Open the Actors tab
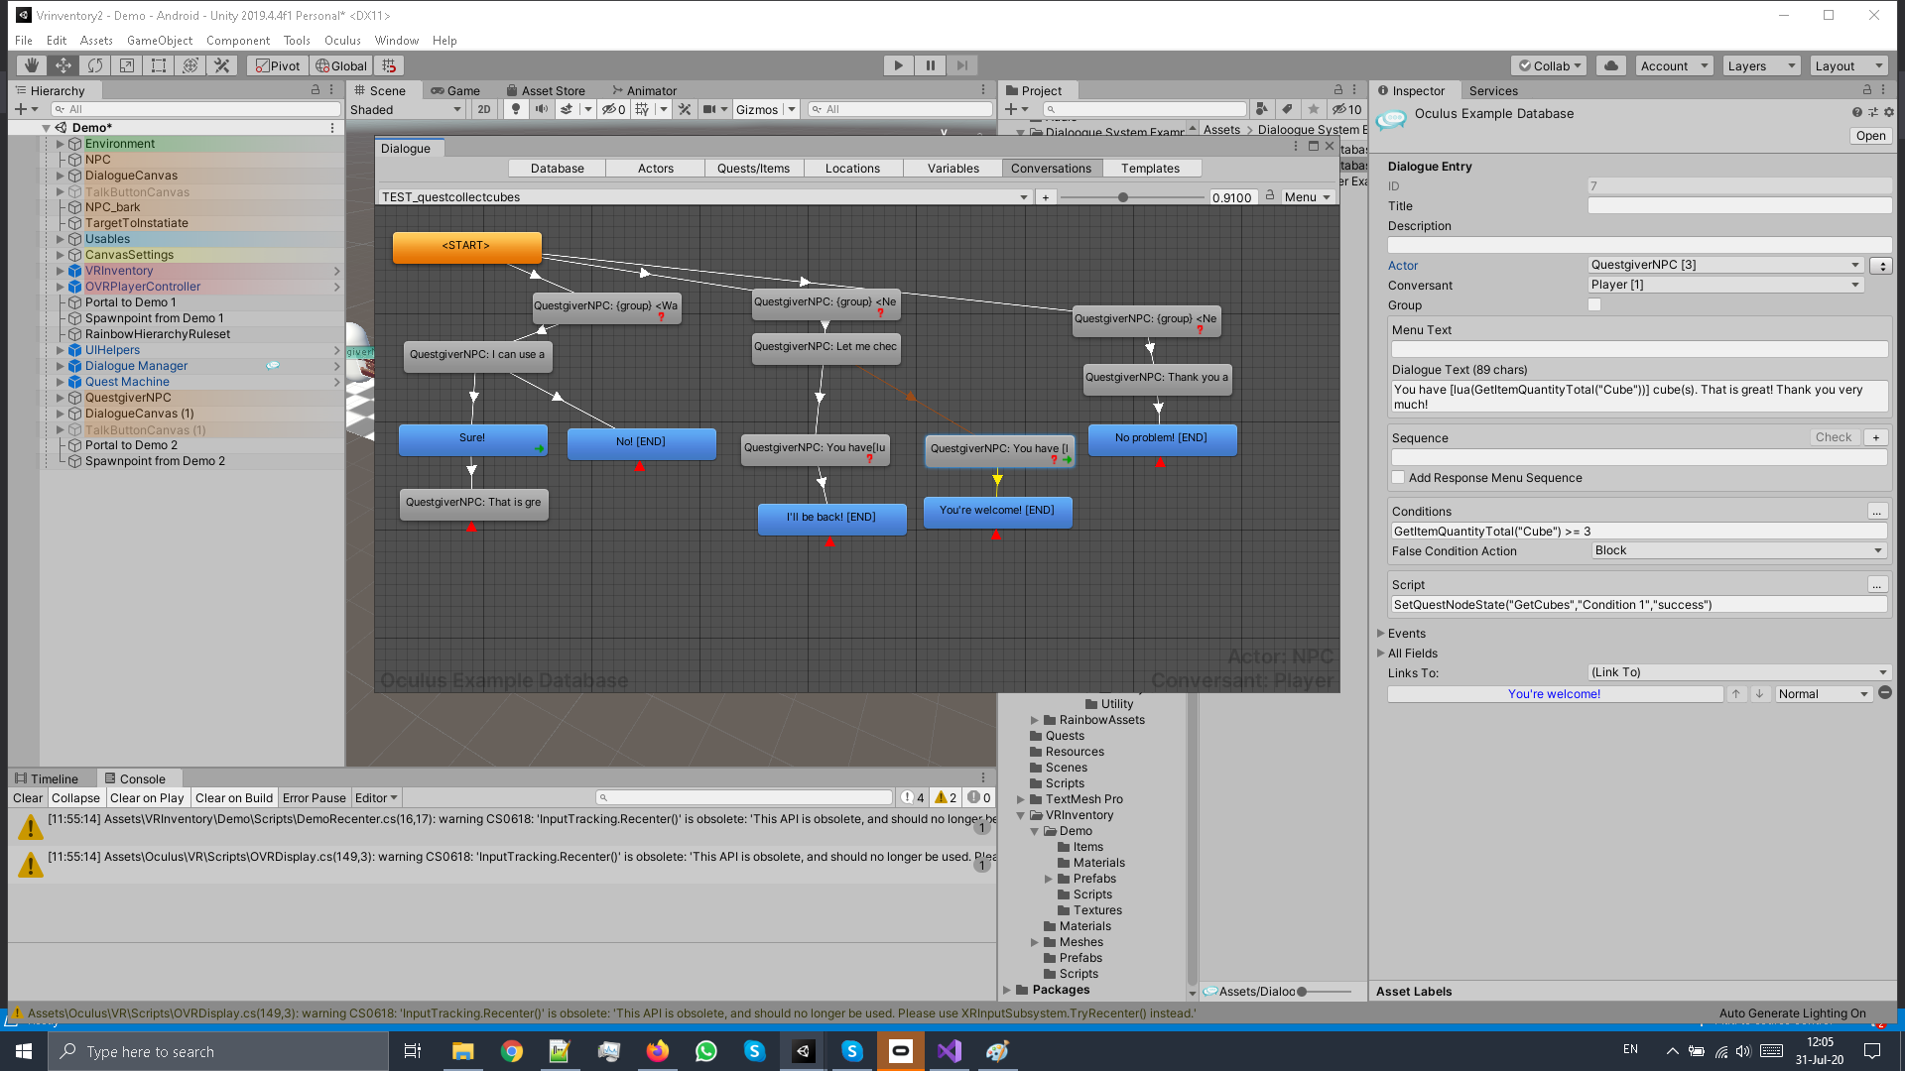 (656, 169)
